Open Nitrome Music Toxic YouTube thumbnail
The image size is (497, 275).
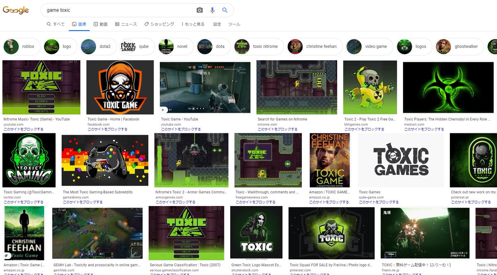[x=41, y=87]
